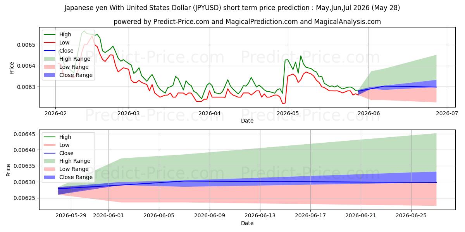Click the red Low line icon in upper legend
Screen dimensions: 465x232
coord(51,43)
